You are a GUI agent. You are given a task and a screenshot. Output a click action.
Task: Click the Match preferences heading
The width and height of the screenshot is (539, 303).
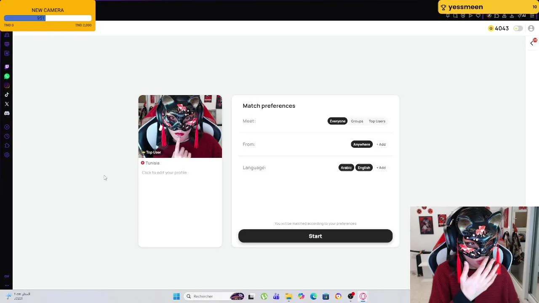(x=269, y=106)
